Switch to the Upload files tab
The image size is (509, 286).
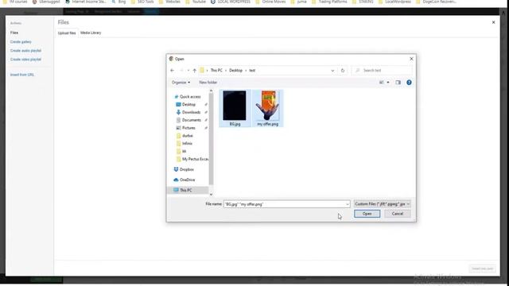tap(67, 33)
